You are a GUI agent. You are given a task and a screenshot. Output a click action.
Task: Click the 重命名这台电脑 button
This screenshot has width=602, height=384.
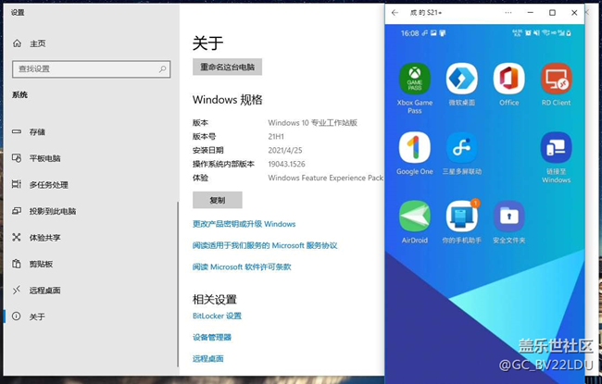[227, 68]
